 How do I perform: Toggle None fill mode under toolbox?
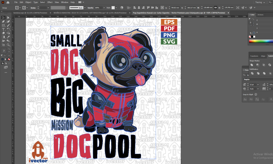9,59
